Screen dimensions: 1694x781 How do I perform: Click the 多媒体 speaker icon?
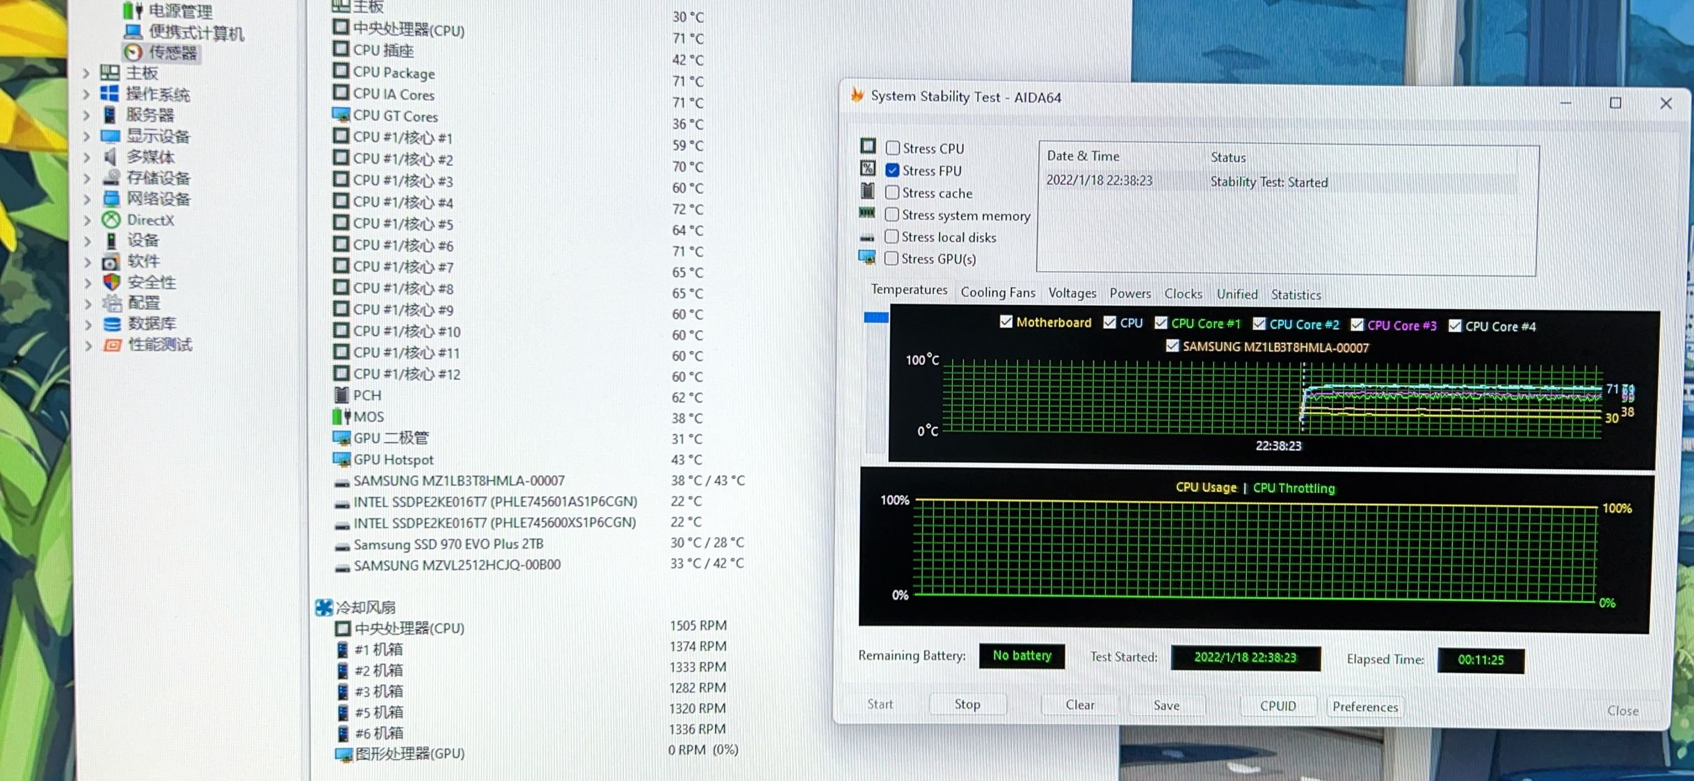tap(111, 156)
